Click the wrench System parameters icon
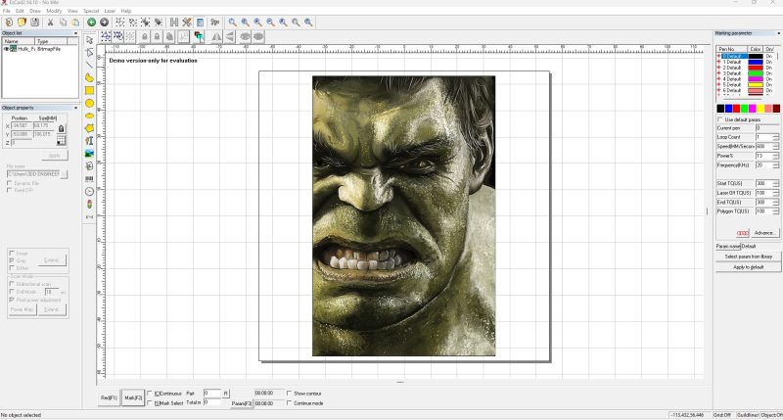783x420 pixels. [187, 22]
